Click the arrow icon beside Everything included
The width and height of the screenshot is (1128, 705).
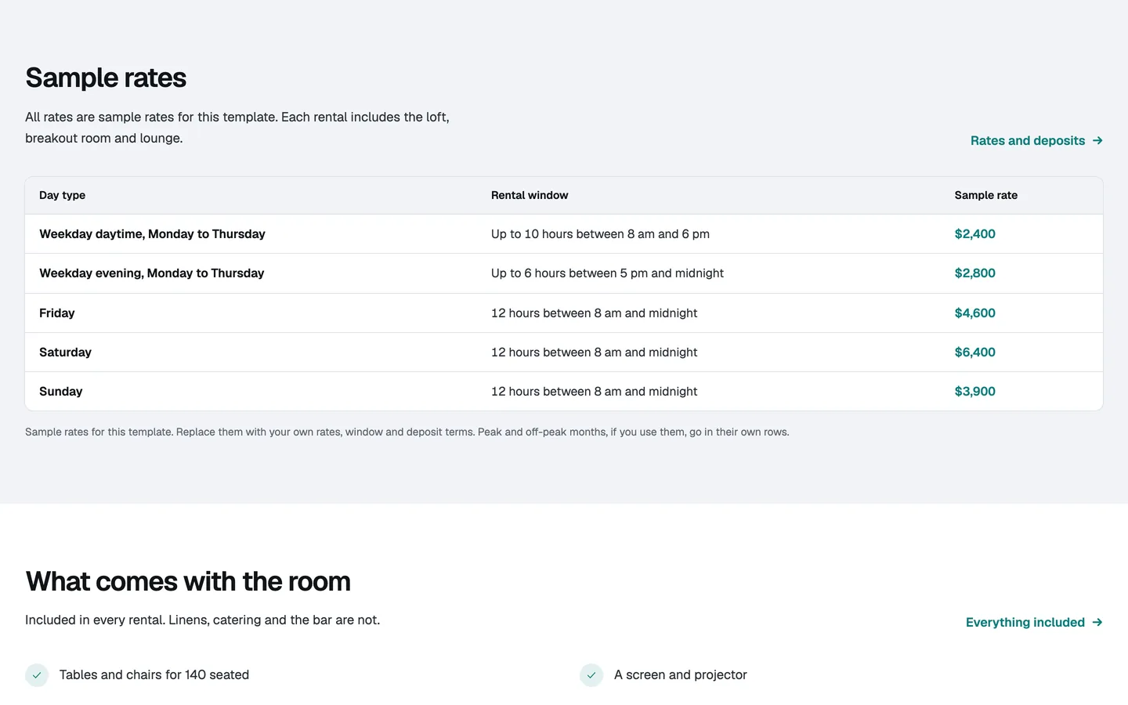(1097, 623)
